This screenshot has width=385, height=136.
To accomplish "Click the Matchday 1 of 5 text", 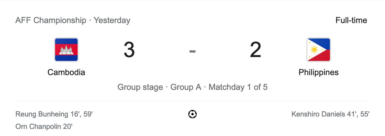I will click(x=238, y=87).
